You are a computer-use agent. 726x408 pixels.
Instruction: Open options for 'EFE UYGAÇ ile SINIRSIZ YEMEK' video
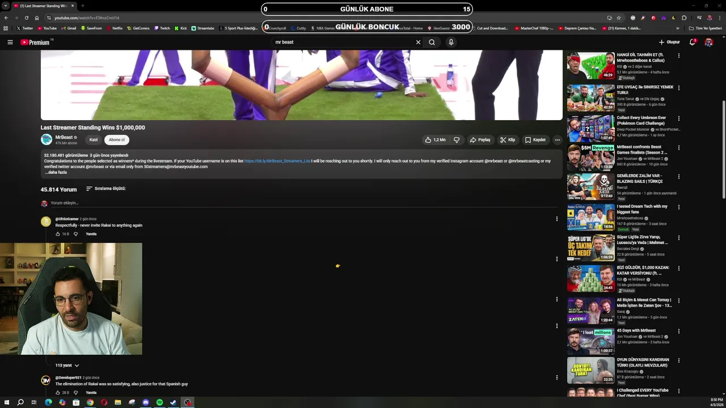(678, 87)
